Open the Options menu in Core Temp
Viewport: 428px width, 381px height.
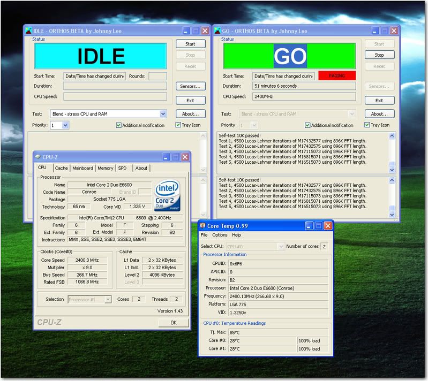click(220, 235)
